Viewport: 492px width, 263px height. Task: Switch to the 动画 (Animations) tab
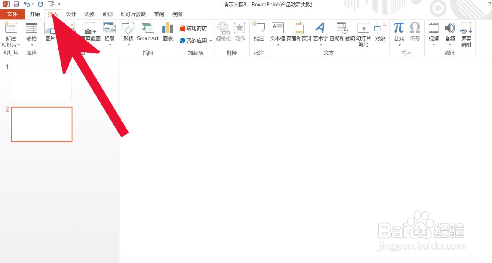(x=108, y=14)
